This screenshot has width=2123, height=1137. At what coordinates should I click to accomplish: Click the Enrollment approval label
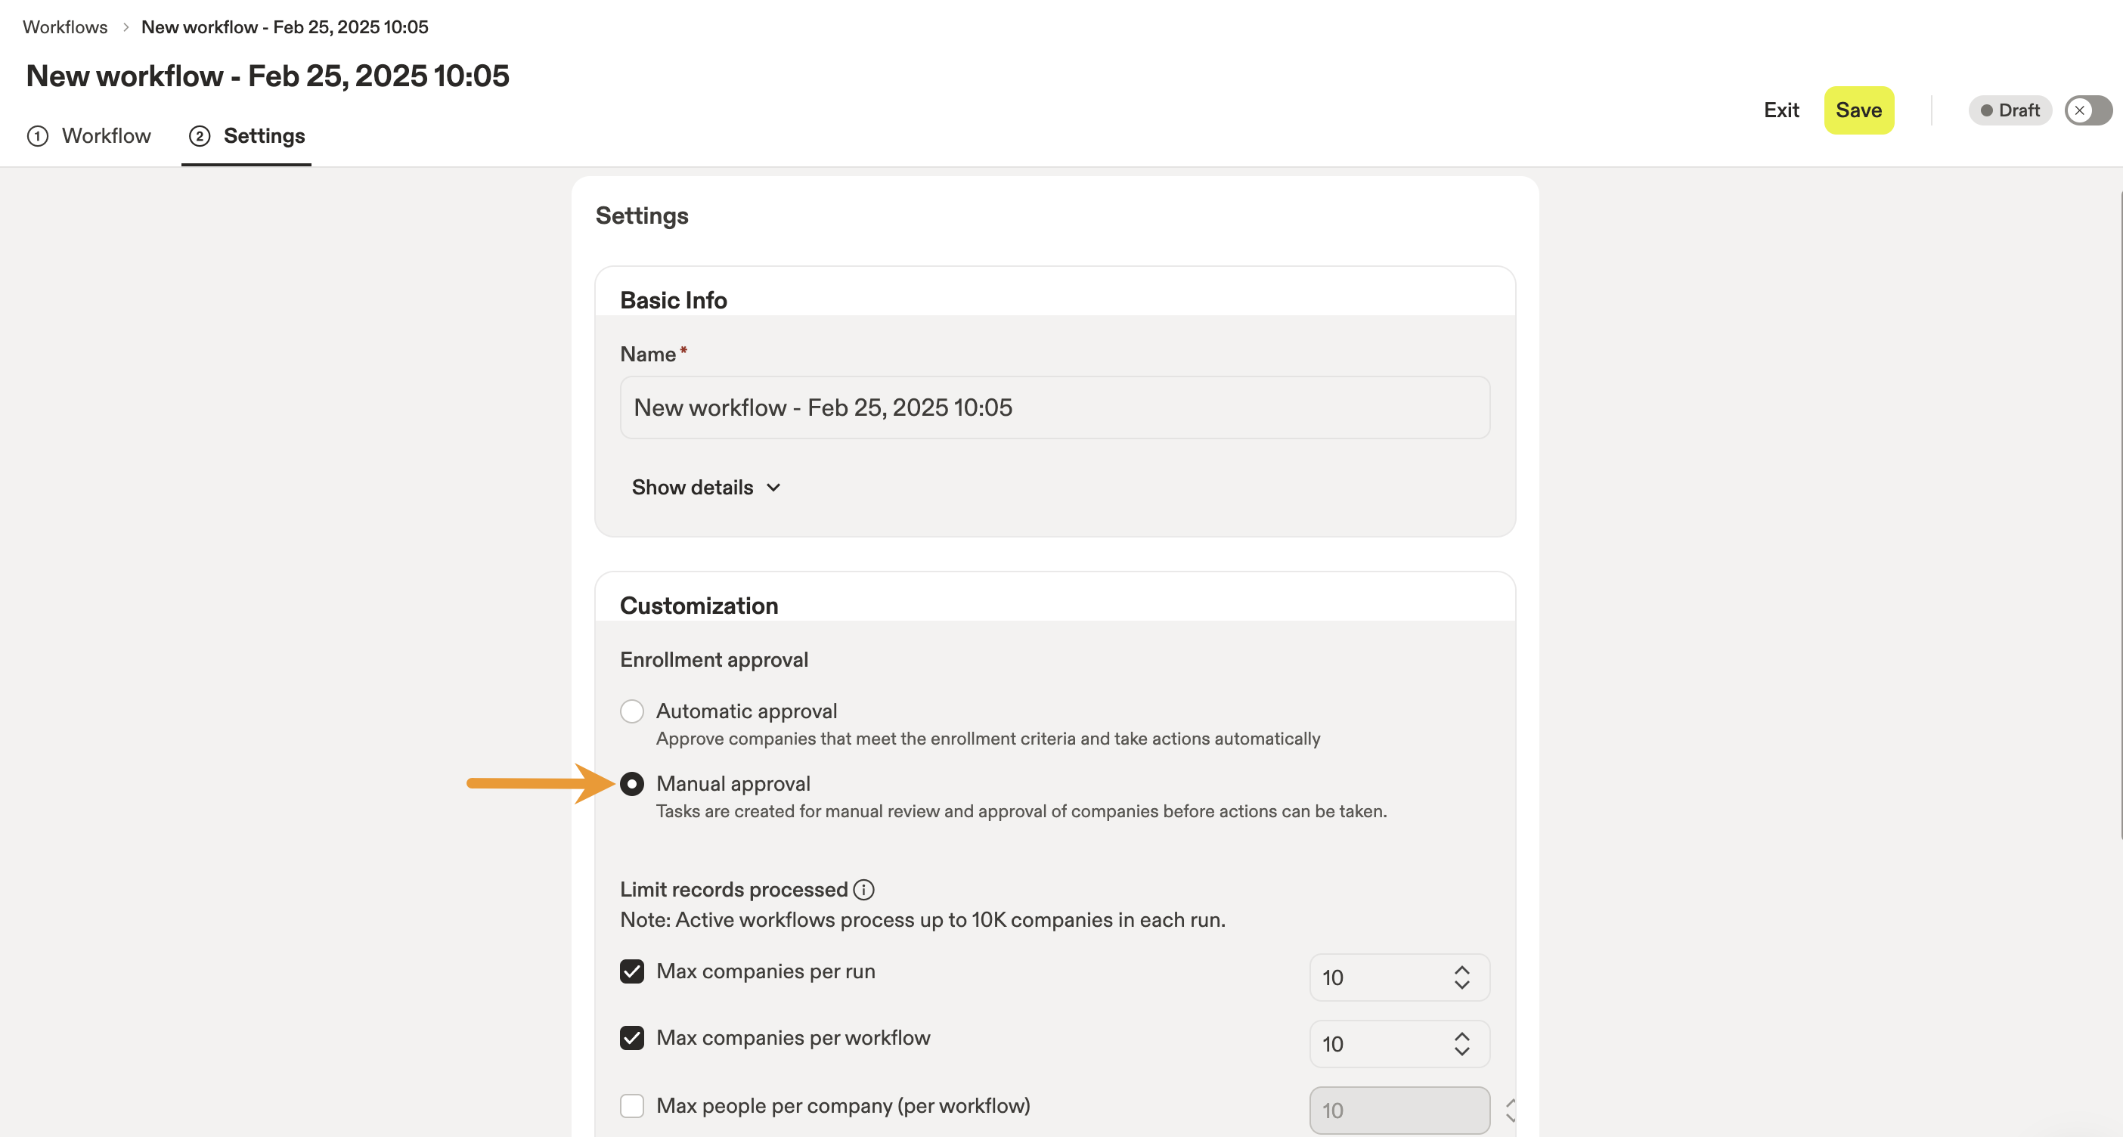[714, 660]
